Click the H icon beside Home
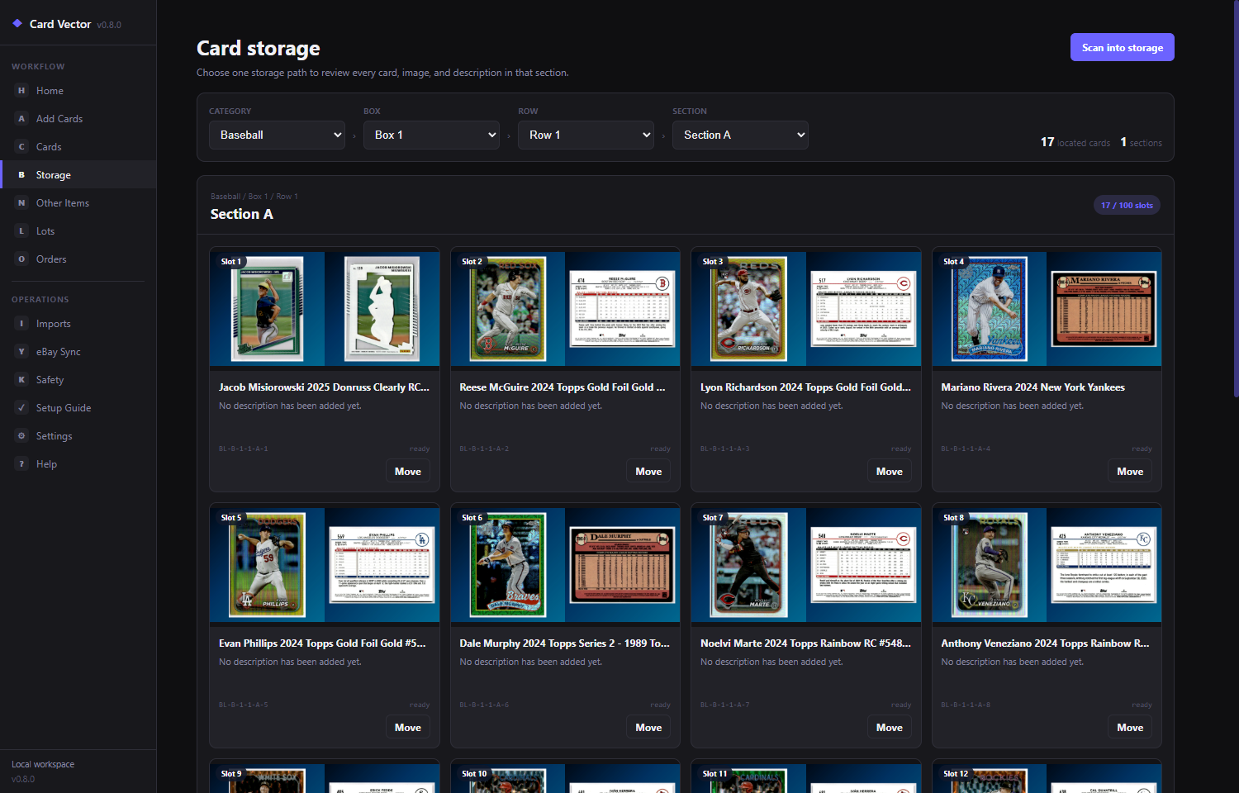This screenshot has width=1239, height=793. [x=21, y=91]
